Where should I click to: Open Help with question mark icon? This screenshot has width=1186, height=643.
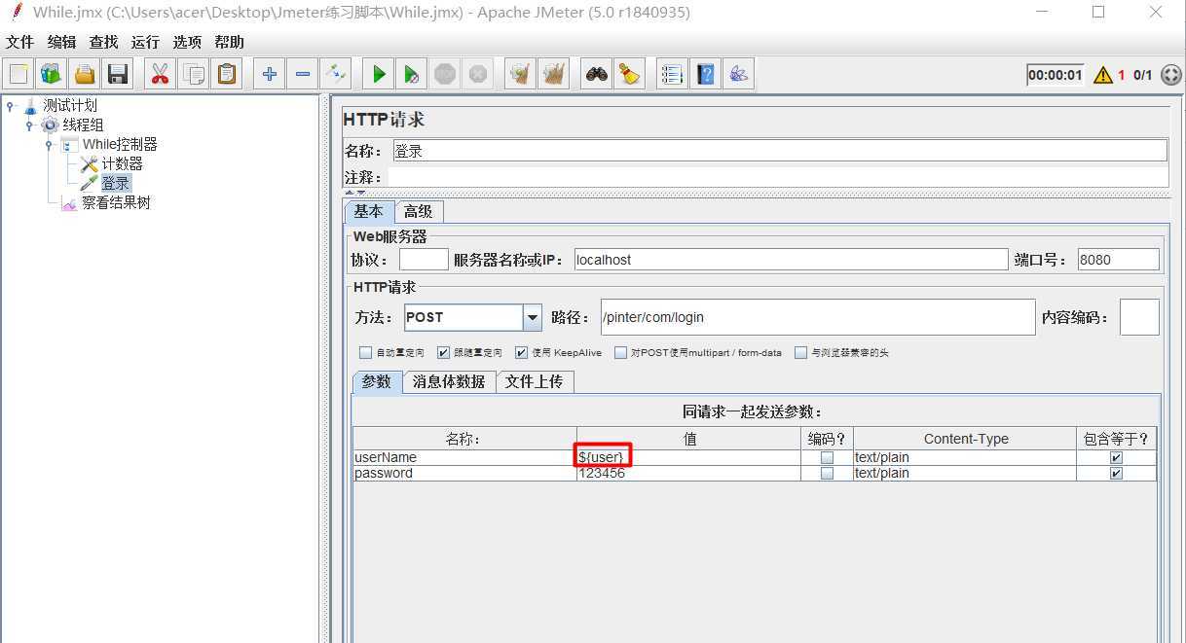[705, 74]
